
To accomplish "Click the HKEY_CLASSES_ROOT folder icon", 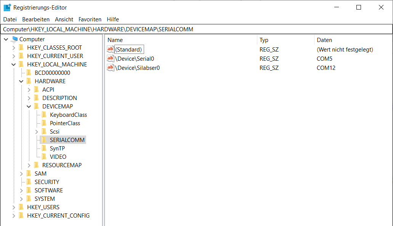I will [21, 48].
